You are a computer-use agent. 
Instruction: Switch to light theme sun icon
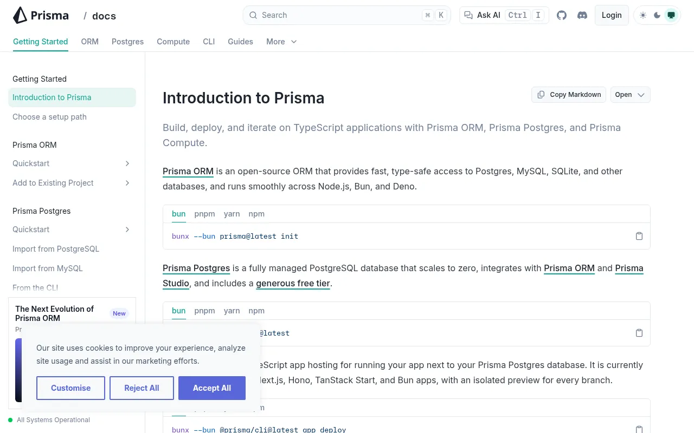(643, 15)
